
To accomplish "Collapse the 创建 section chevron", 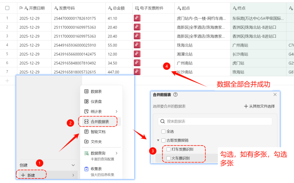I will (x=73, y=165).
